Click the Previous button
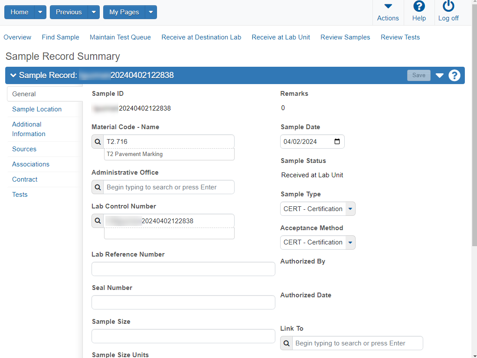The width and height of the screenshot is (477, 358). pos(69,12)
